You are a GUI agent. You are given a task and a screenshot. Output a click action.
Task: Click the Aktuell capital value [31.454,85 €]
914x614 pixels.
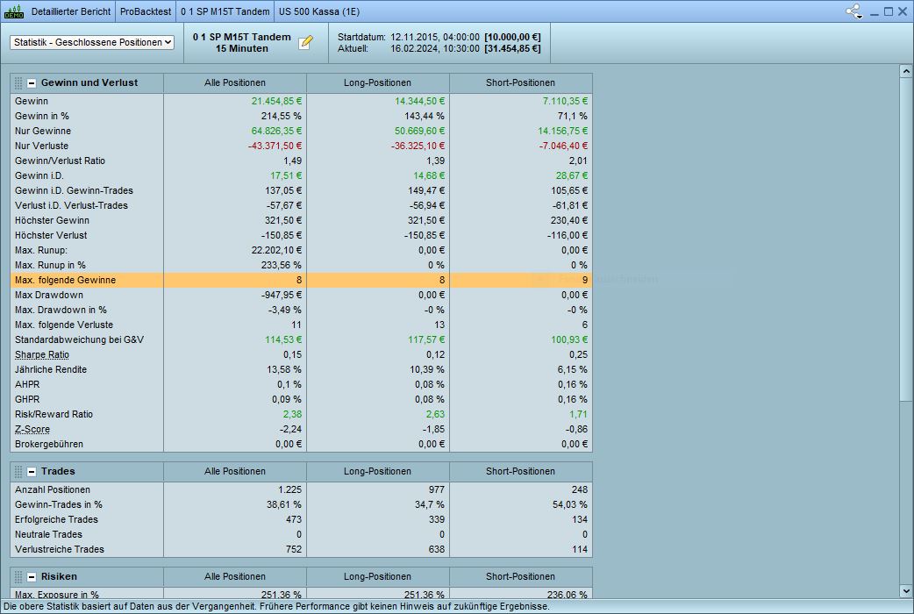512,48
